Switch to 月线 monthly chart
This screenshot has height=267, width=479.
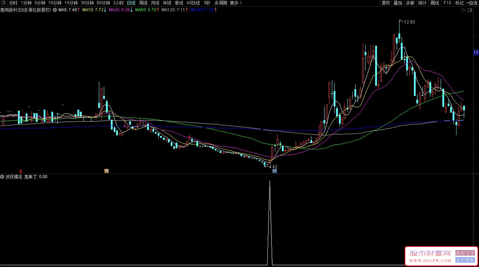[x=155, y=3]
